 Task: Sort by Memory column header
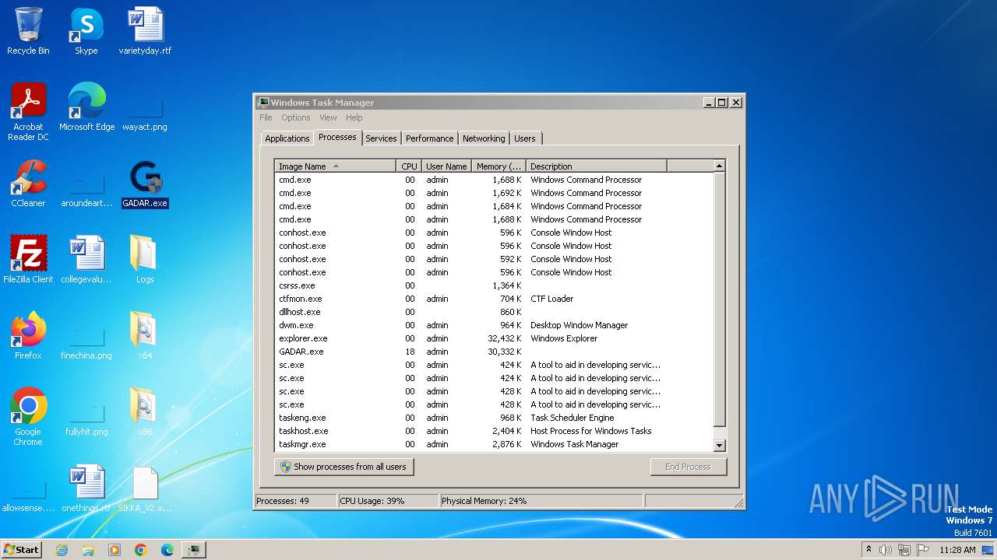click(x=498, y=166)
